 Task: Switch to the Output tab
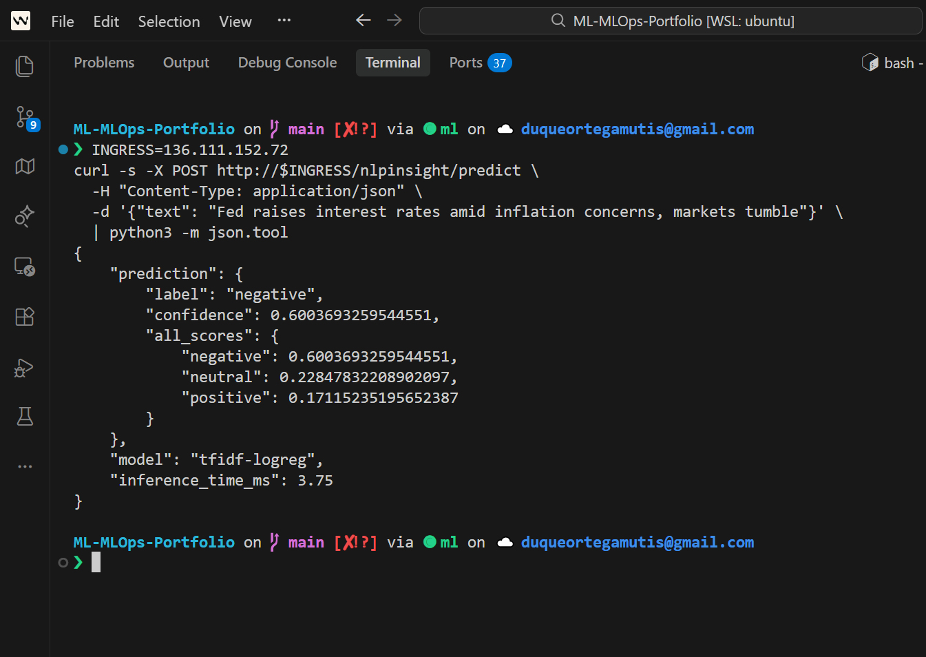tap(185, 62)
